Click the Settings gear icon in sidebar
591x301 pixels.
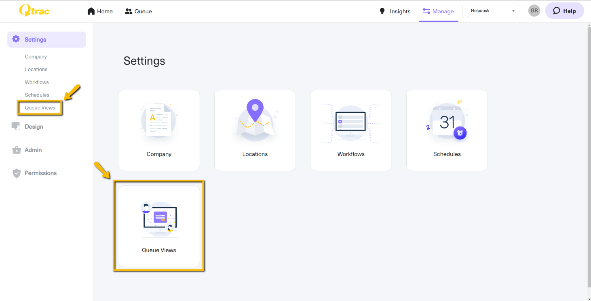click(16, 39)
